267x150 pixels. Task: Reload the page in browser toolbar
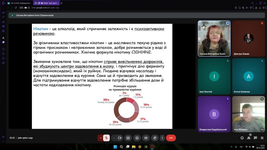pos(16,8)
